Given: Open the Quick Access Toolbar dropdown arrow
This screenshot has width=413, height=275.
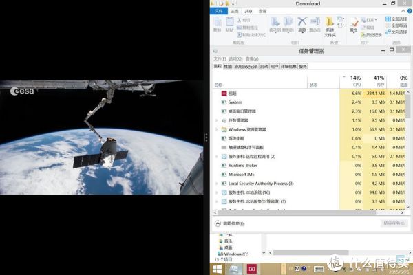Looking at the screenshot, I should (x=233, y=3).
